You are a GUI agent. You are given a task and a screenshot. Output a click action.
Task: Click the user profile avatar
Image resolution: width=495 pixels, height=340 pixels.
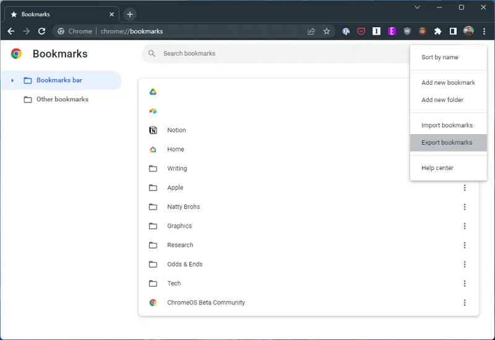point(468,31)
